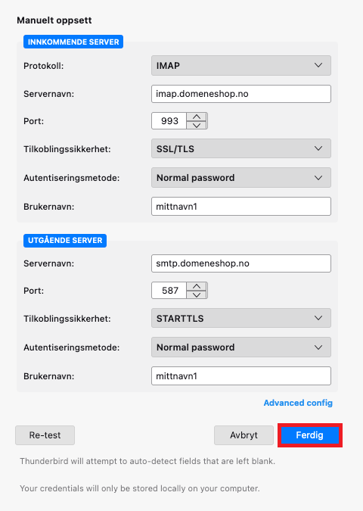This screenshot has width=363, height=511.
Task: Click the smtp.domeneshop.no server name field
Action: pos(241,263)
